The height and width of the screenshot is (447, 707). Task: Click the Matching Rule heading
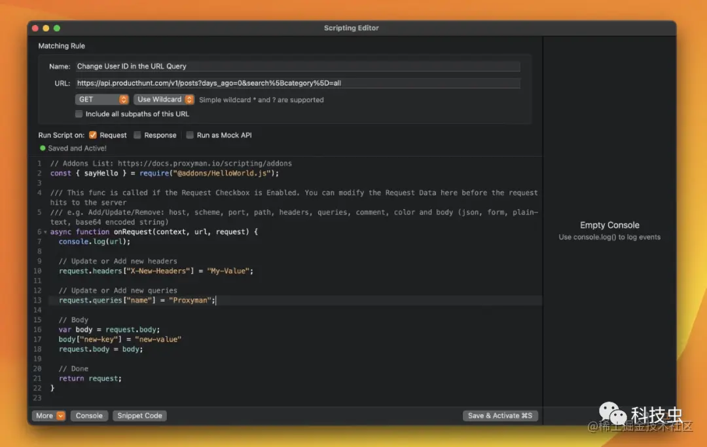click(62, 46)
